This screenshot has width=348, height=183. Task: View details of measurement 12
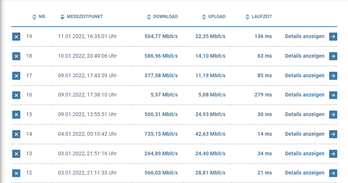point(305,173)
